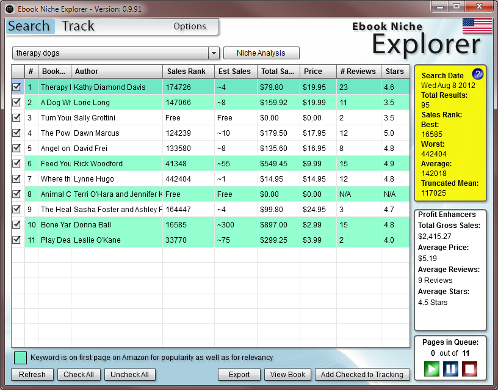Toggle the checkbox for Rick Woodford row
The height and width of the screenshot is (390, 498).
point(16,163)
